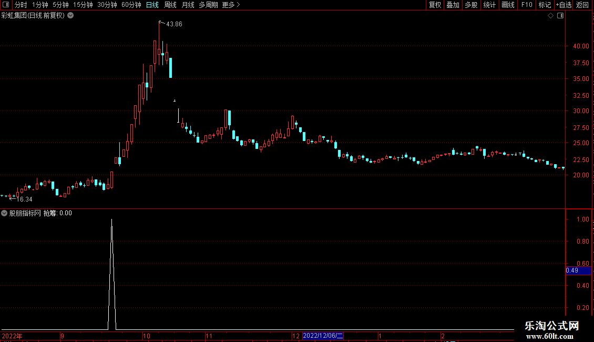Screen dimensions: 594x342
Task: Click the 16.34 low price label
Action: [24, 199]
